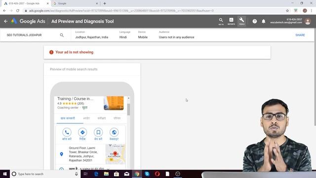Open File Explorer from the taskbar
This screenshot has width=316, height=178.
(106, 174)
